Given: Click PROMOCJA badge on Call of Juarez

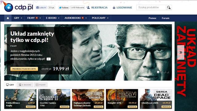Looking at the screenshot, I should pyautogui.click(x=98, y=107).
